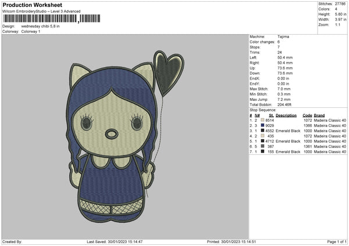Click the 'Last Saved: 30/01/2023 15:14:47' text
This screenshot has height=246, width=349.
pyautogui.click(x=115, y=242)
